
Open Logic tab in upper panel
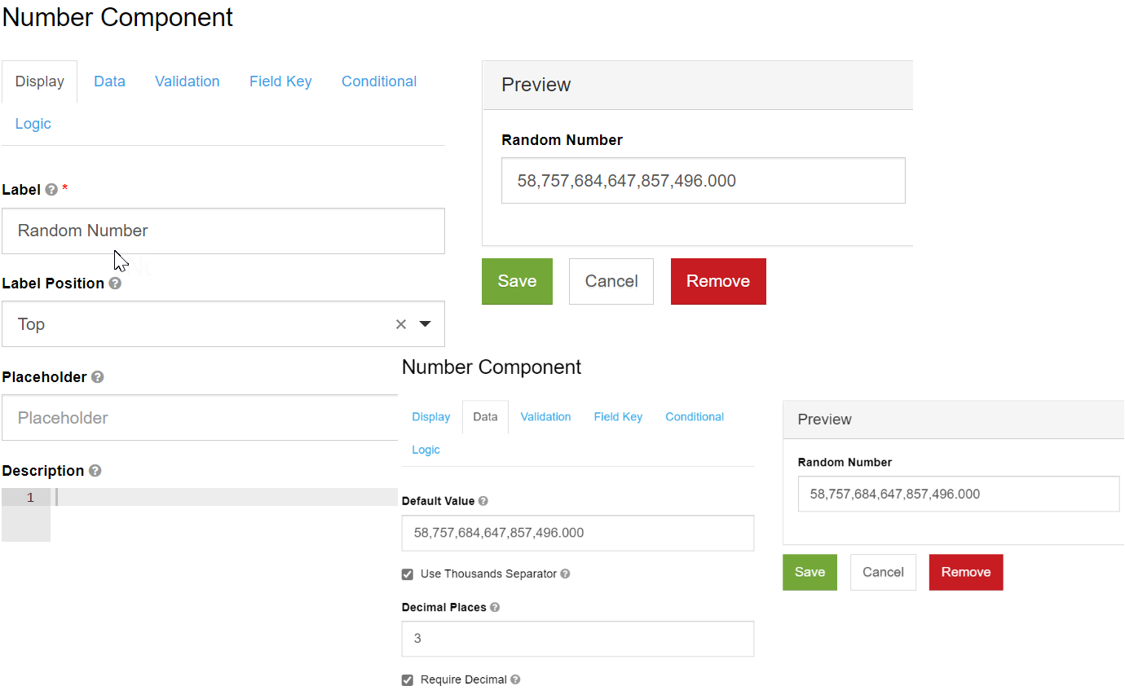33,124
